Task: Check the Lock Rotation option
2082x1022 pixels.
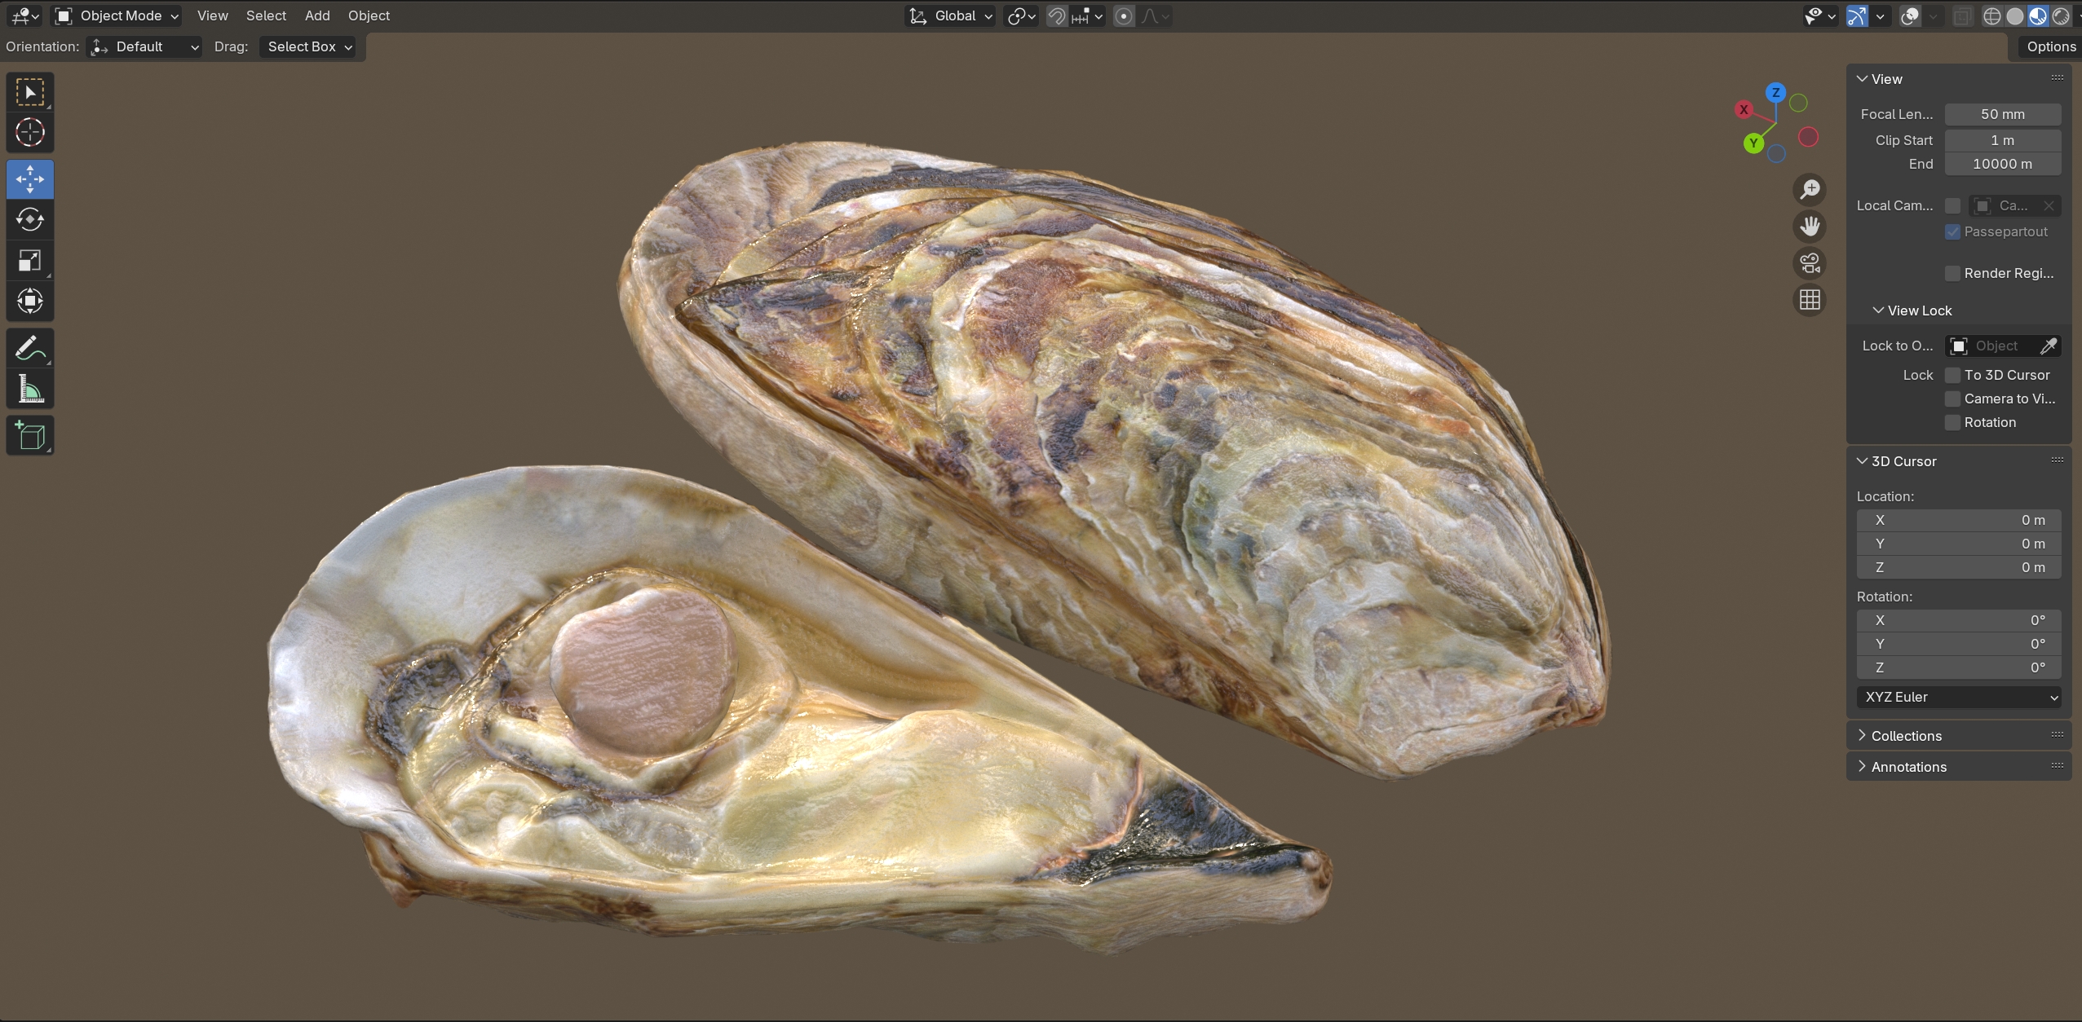Action: tap(1952, 422)
